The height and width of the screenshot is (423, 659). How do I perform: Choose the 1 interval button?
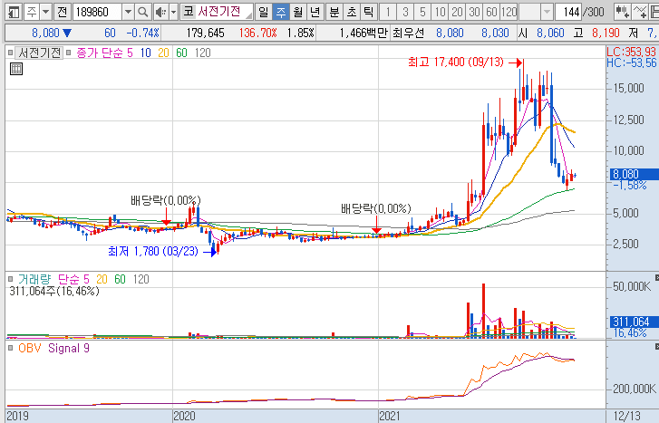point(388,12)
